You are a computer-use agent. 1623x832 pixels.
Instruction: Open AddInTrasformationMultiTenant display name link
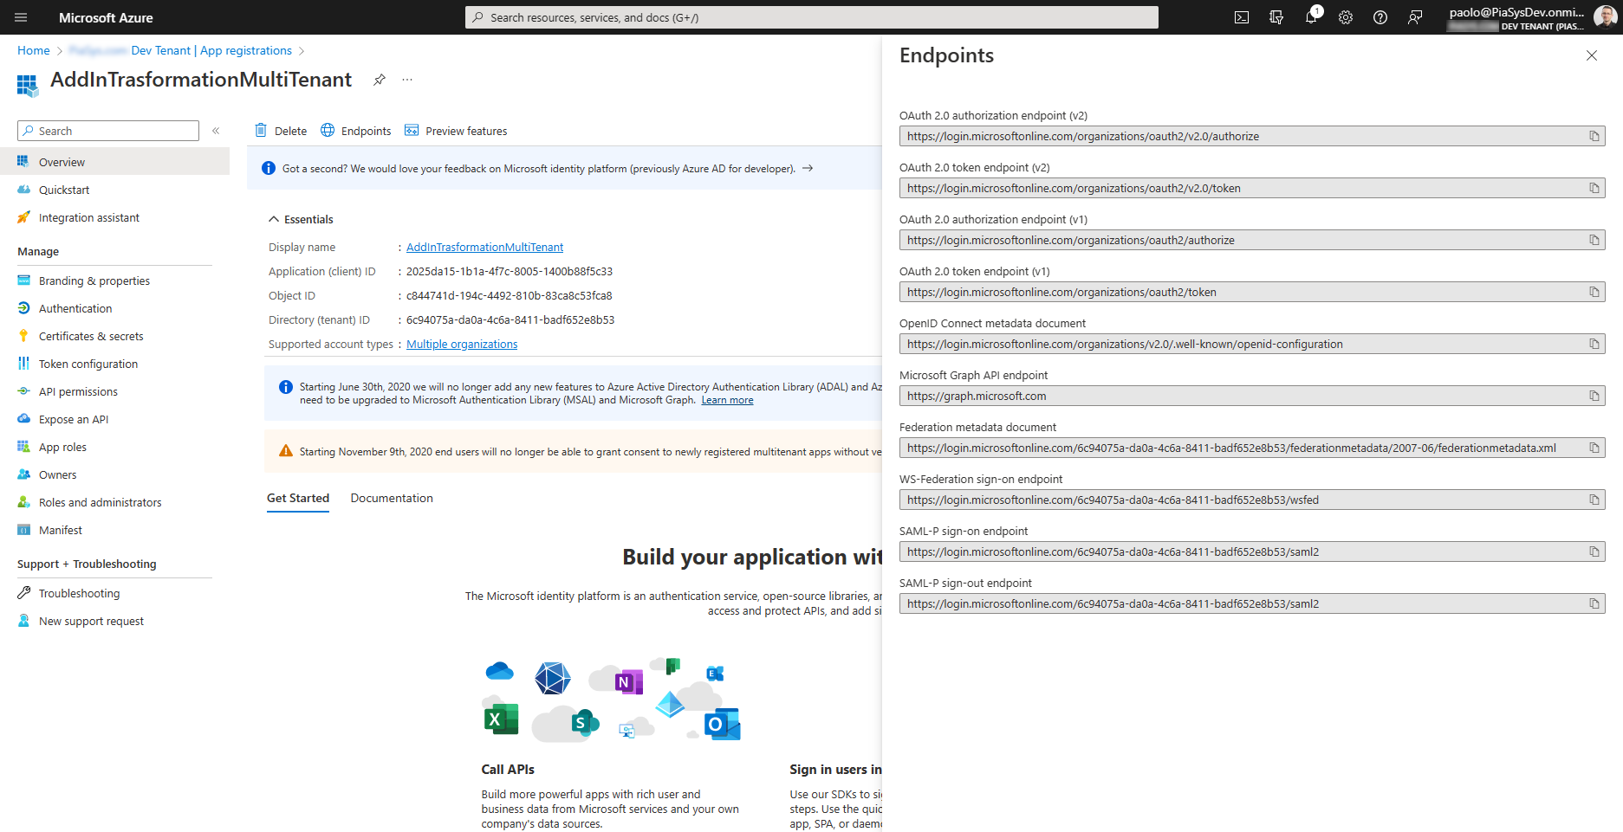pyautogui.click(x=484, y=247)
